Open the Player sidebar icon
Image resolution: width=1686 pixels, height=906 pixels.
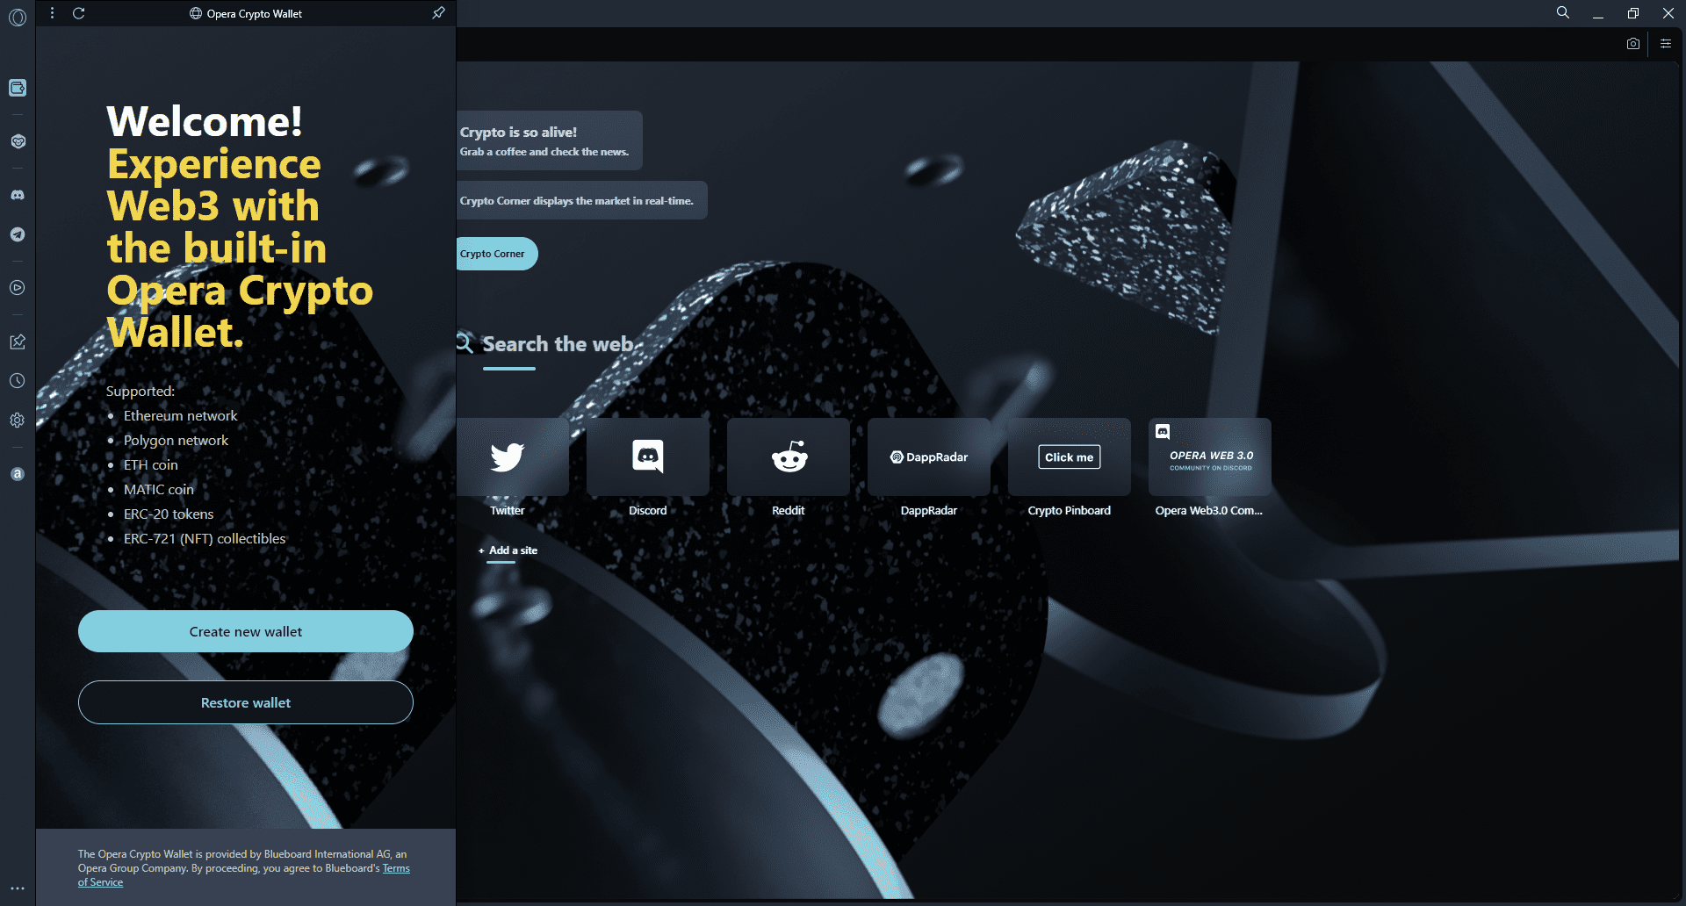coord(18,287)
